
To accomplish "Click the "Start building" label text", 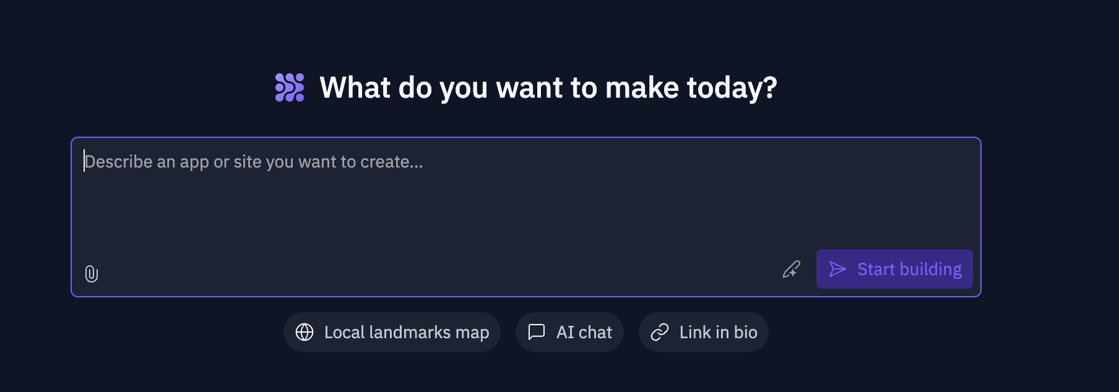I will point(909,269).
